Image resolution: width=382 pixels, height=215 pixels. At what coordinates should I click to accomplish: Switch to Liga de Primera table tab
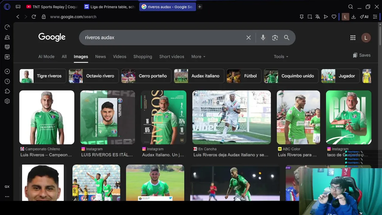(x=109, y=7)
